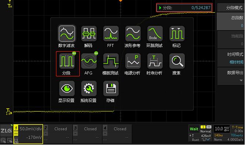Toggle the 分段 segment function ON badge
This screenshot has height=145, width=245.
coord(74,53)
